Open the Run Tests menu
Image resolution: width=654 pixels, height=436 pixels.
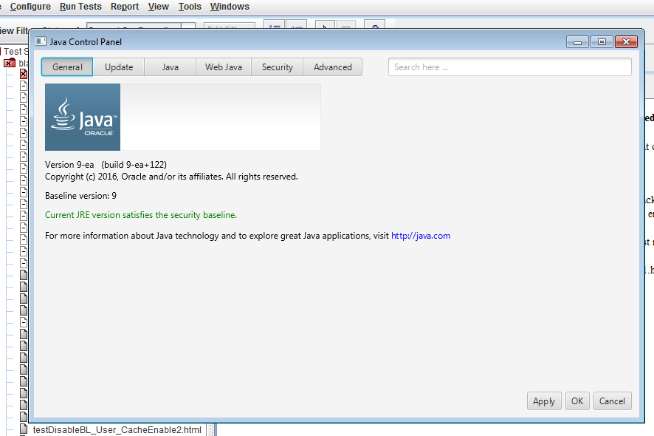click(80, 7)
